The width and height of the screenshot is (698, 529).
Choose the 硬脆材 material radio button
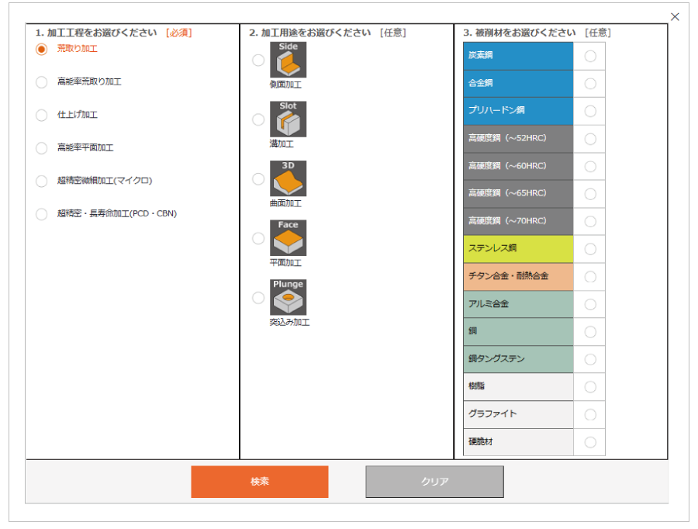click(590, 442)
